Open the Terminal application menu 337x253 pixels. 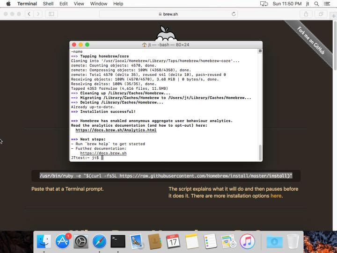coord(27,4)
